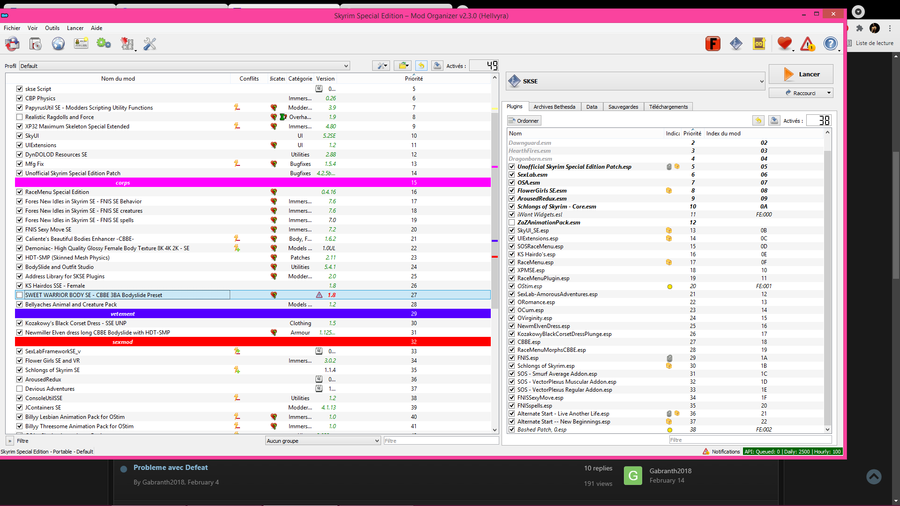Switch to the Data tab
Screen dimensions: 900x506
pyautogui.click(x=592, y=107)
